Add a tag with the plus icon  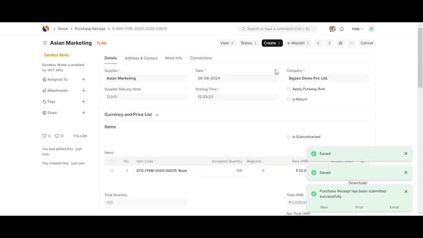click(84, 101)
